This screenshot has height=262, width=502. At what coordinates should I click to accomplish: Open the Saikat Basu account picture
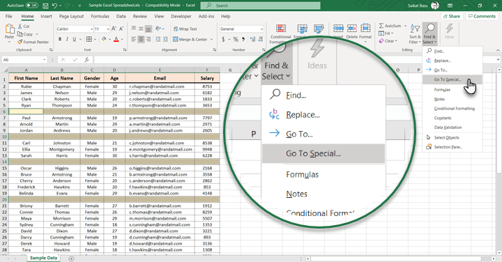pyautogui.click(x=435, y=6)
